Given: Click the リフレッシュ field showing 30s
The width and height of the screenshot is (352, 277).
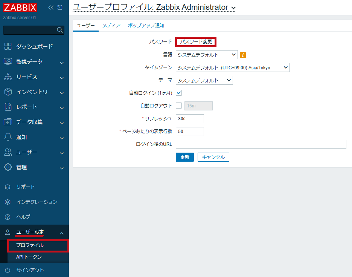Looking at the screenshot, I should click(x=190, y=119).
